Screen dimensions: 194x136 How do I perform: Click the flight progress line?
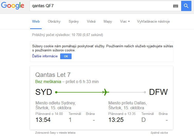pyautogui.click(x=100, y=92)
